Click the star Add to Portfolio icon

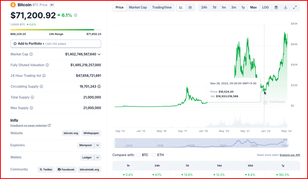tap(15, 44)
